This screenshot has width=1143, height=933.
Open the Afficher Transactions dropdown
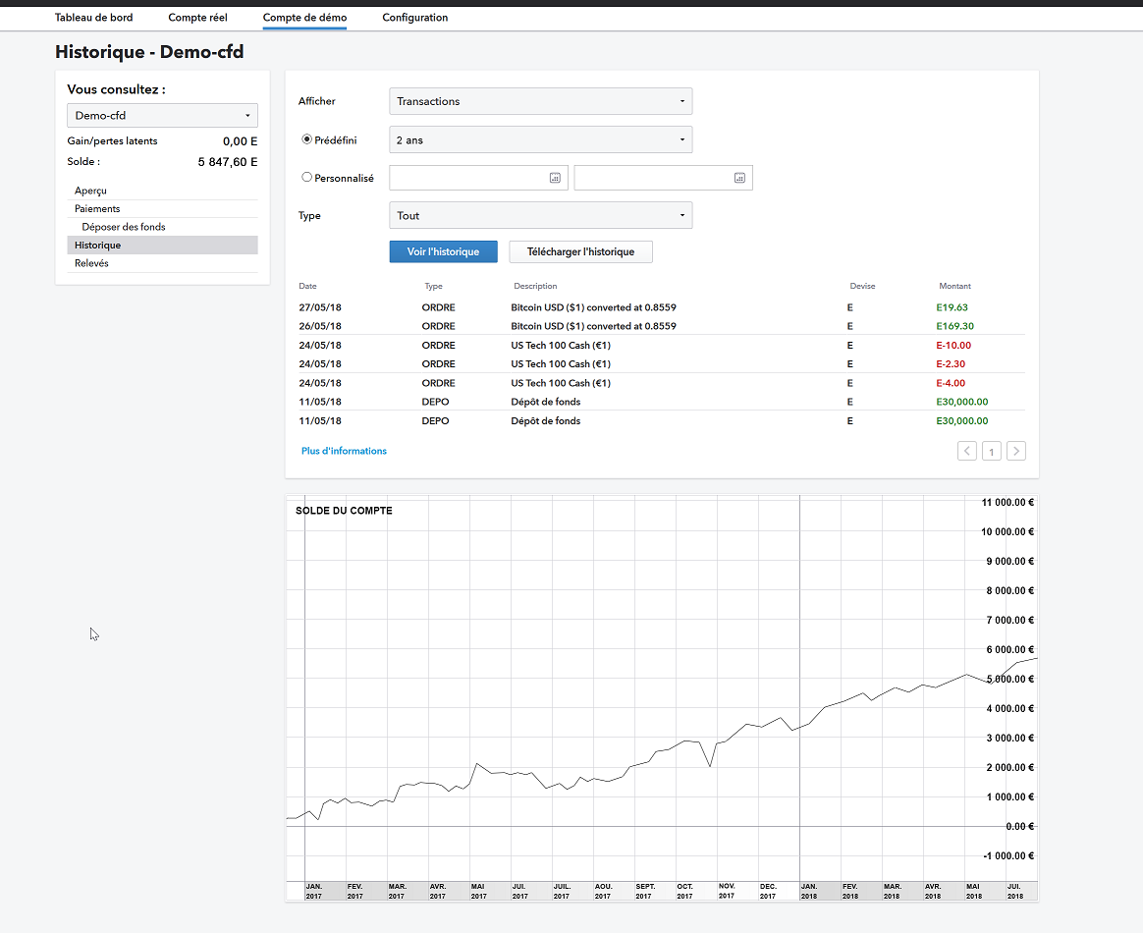(x=540, y=101)
